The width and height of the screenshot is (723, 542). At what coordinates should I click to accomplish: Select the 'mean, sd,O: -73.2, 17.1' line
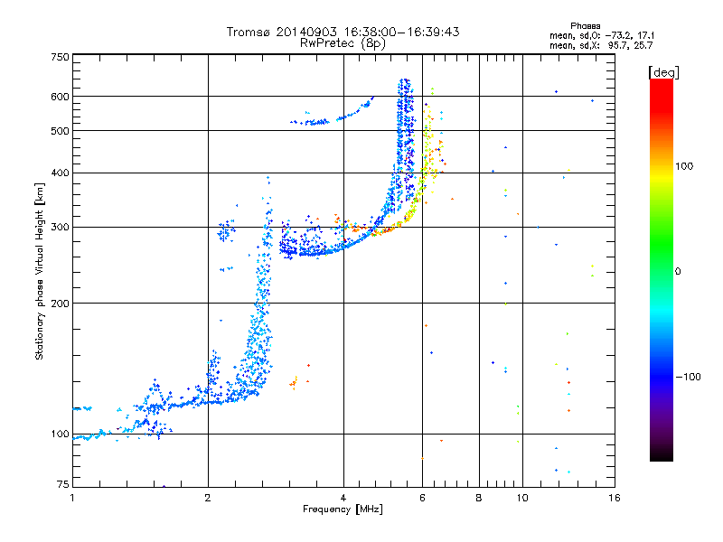click(601, 35)
